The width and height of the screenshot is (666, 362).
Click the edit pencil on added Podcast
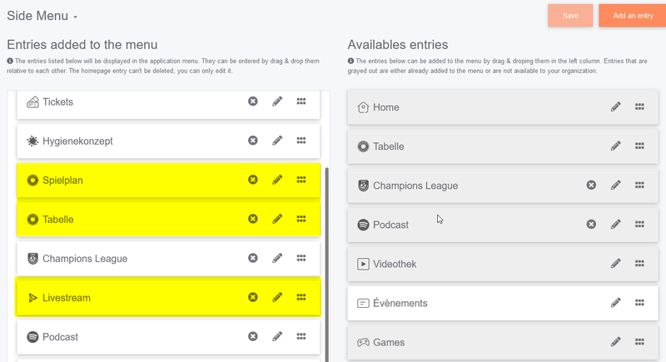click(277, 336)
